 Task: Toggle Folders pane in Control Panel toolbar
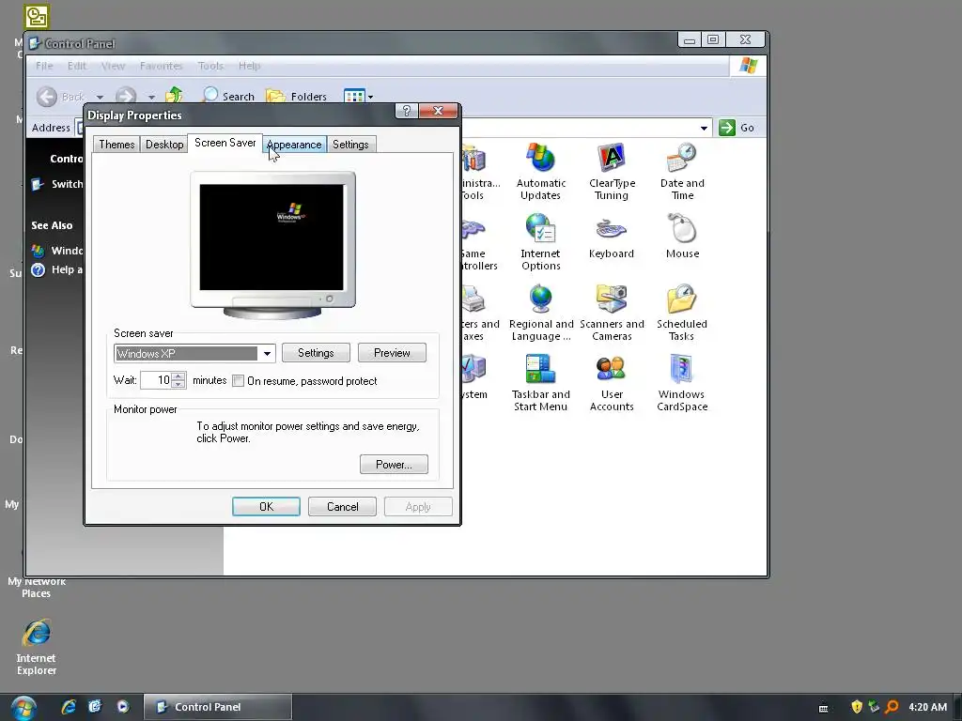coord(296,97)
